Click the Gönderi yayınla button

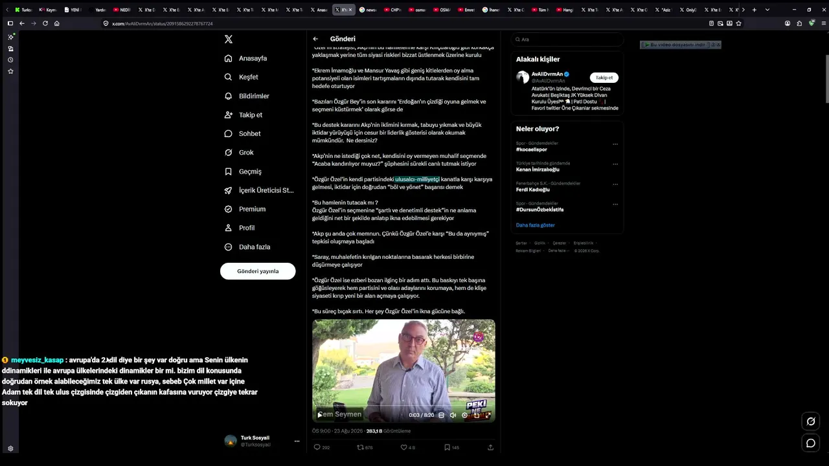point(258,271)
